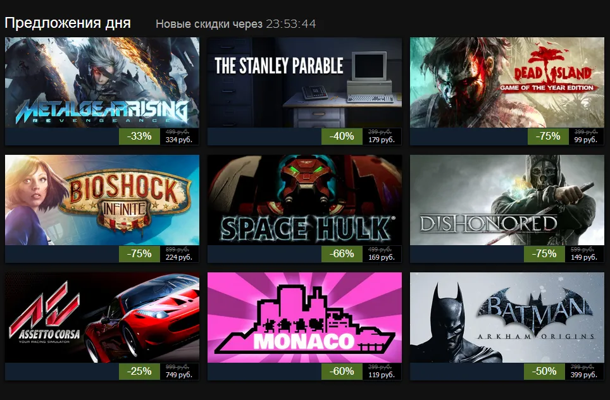
Task: Select the Space Hulk game banner
Action: (x=304, y=200)
